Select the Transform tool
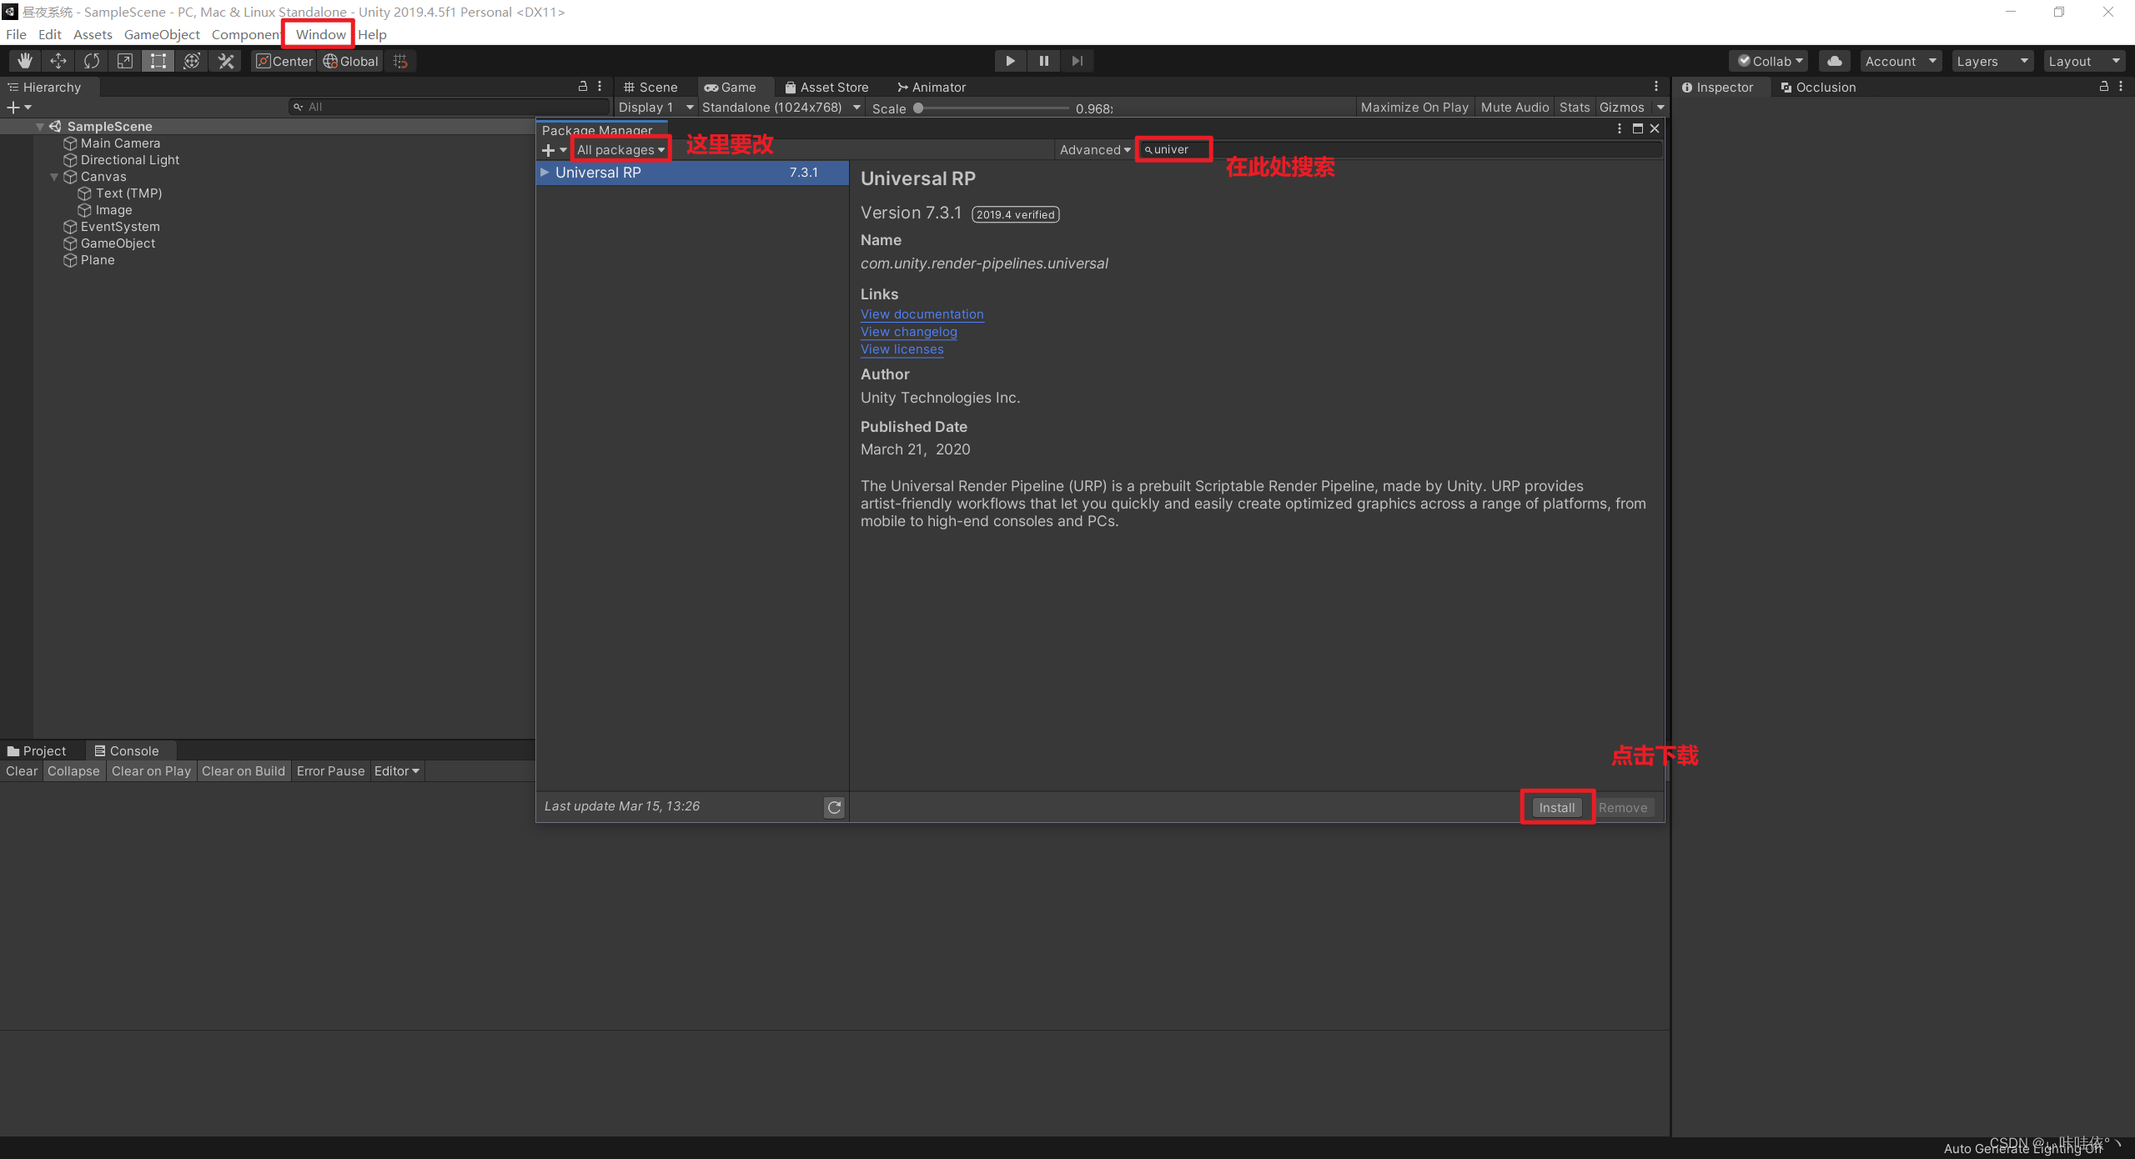The height and width of the screenshot is (1159, 2135). [192, 61]
